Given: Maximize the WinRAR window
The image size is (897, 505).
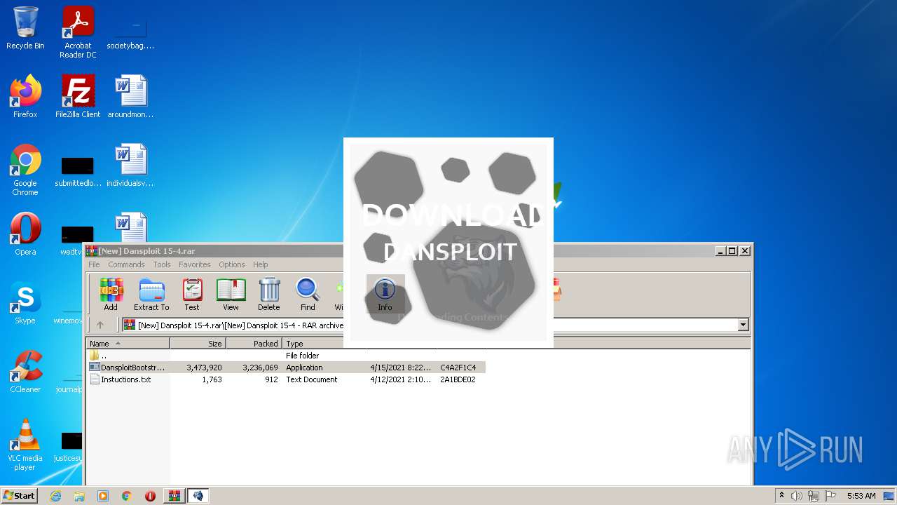Looking at the screenshot, I should [732, 250].
